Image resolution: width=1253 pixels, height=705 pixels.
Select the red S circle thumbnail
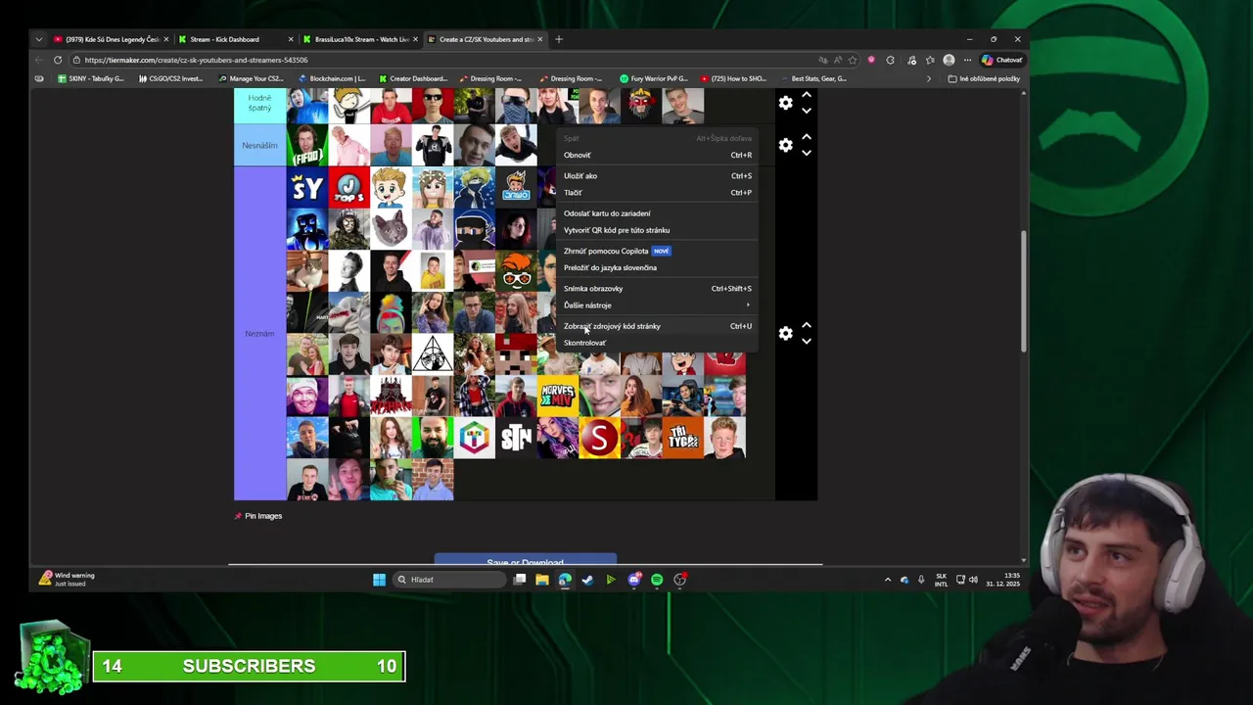coord(599,438)
